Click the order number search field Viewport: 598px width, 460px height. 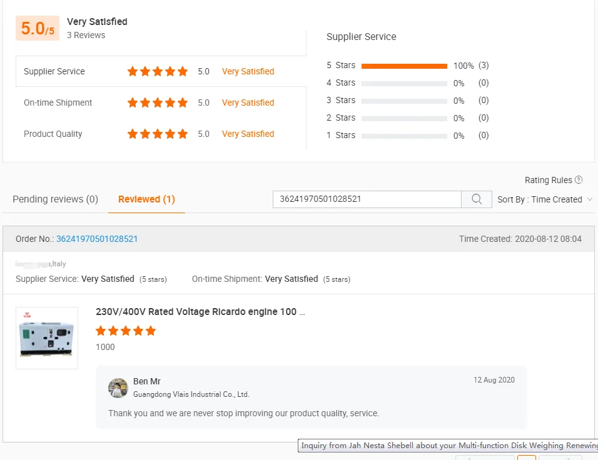point(367,199)
